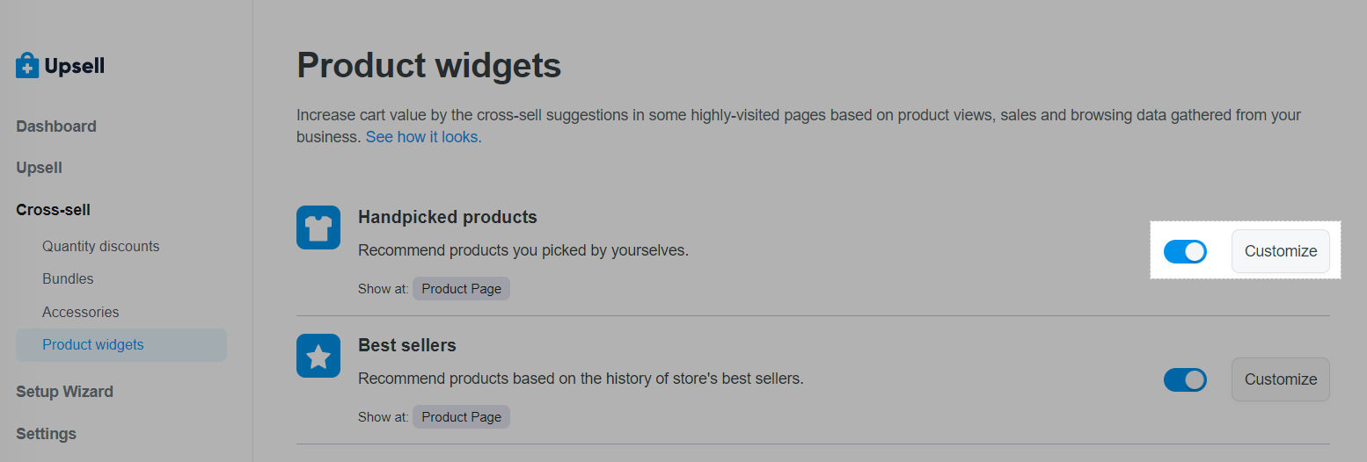Open Settings in the sidebar
The image size is (1367, 462).
[x=46, y=434]
